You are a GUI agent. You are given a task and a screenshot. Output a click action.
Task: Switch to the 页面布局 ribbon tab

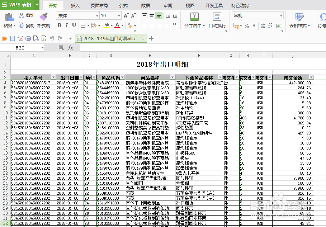tap(99, 5)
